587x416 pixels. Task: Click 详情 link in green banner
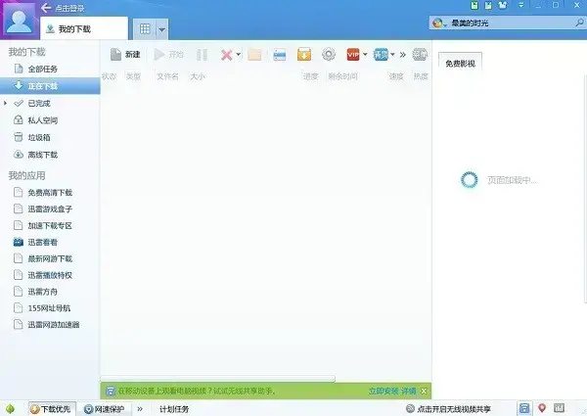click(409, 391)
